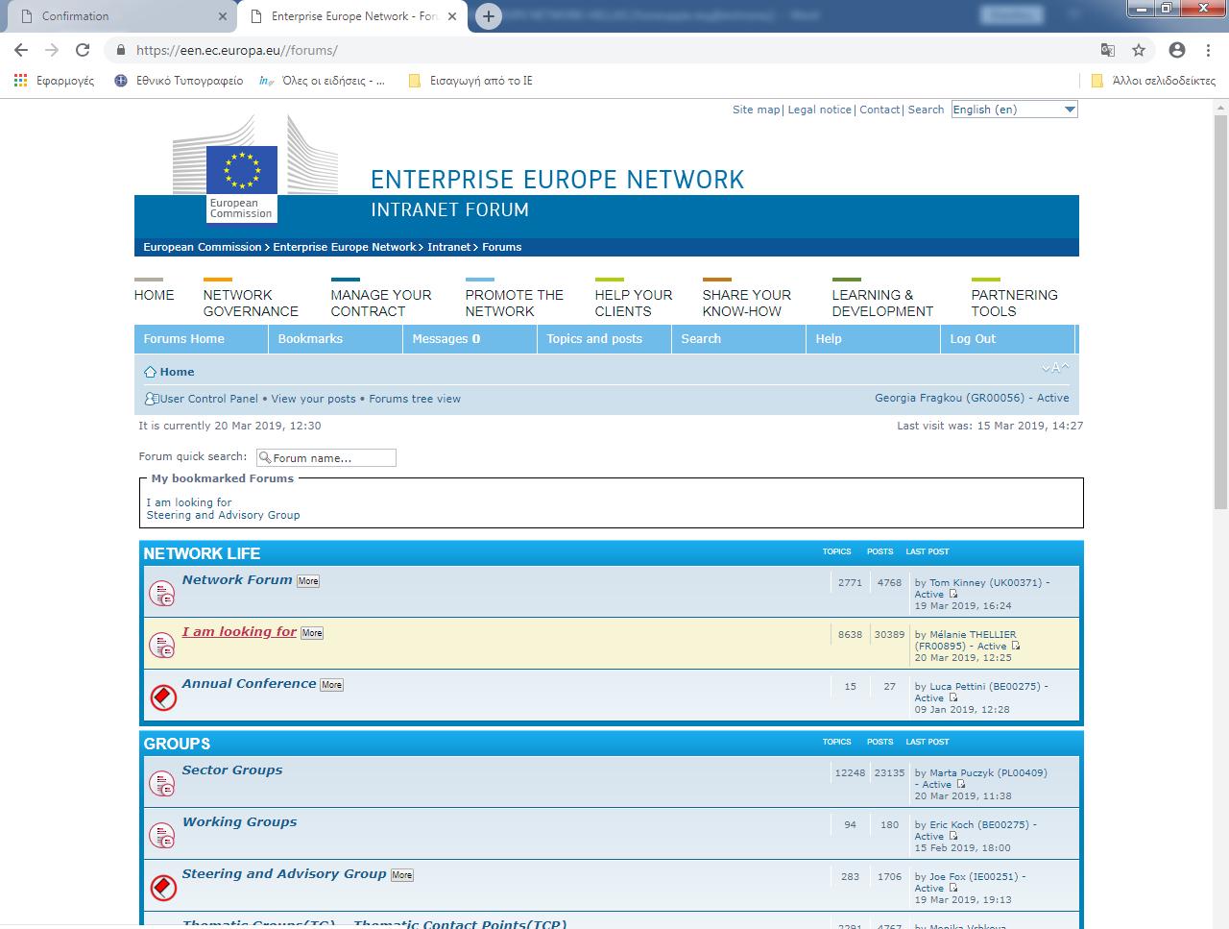
Task: Close the Confirmation tab
Action: (x=223, y=16)
